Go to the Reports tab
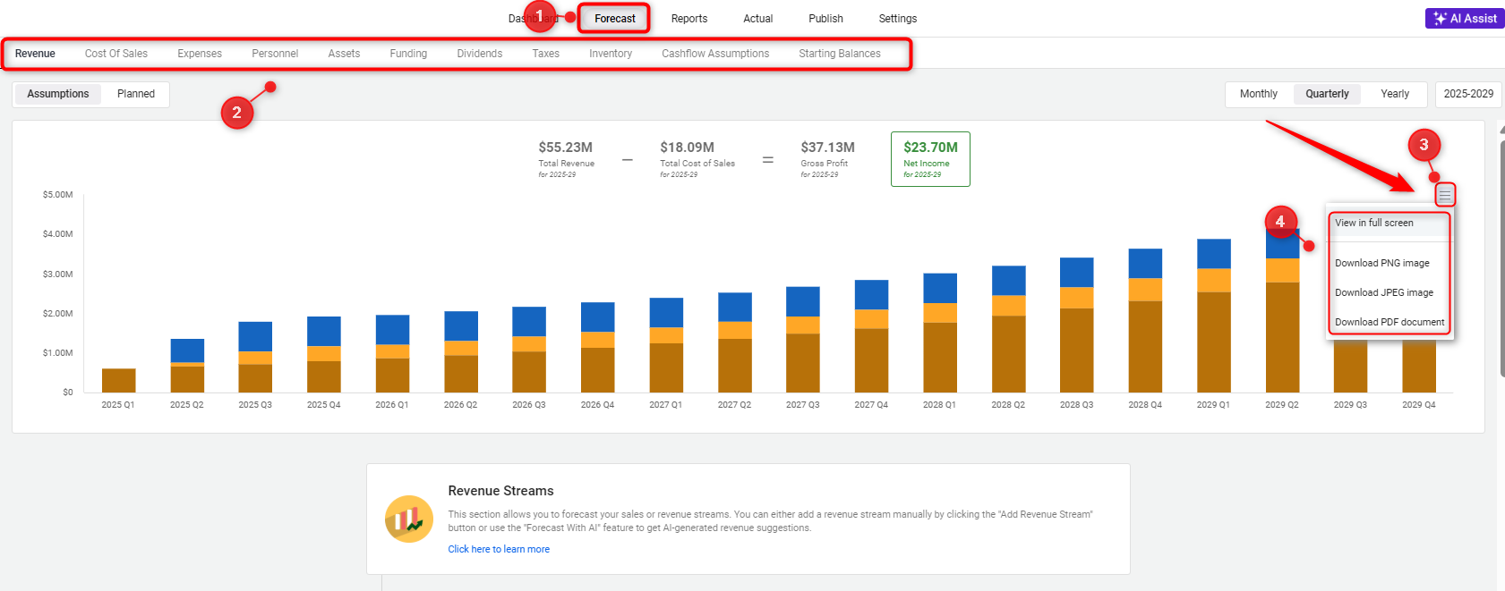This screenshot has width=1505, height=591. (688, 19)
